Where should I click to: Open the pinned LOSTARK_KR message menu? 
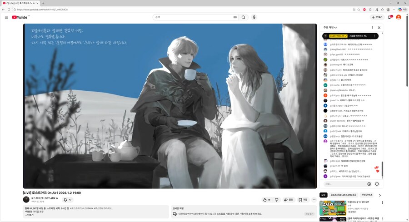point(375,36)
